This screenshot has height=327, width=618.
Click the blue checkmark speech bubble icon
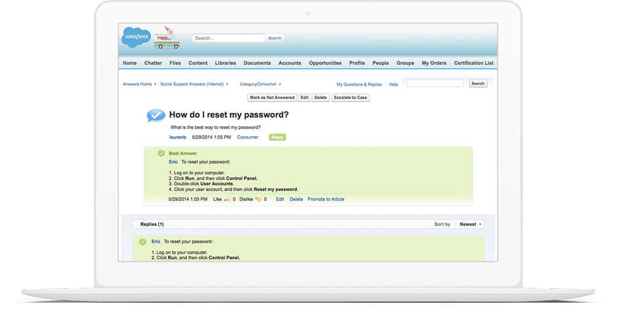pos(156,116)
